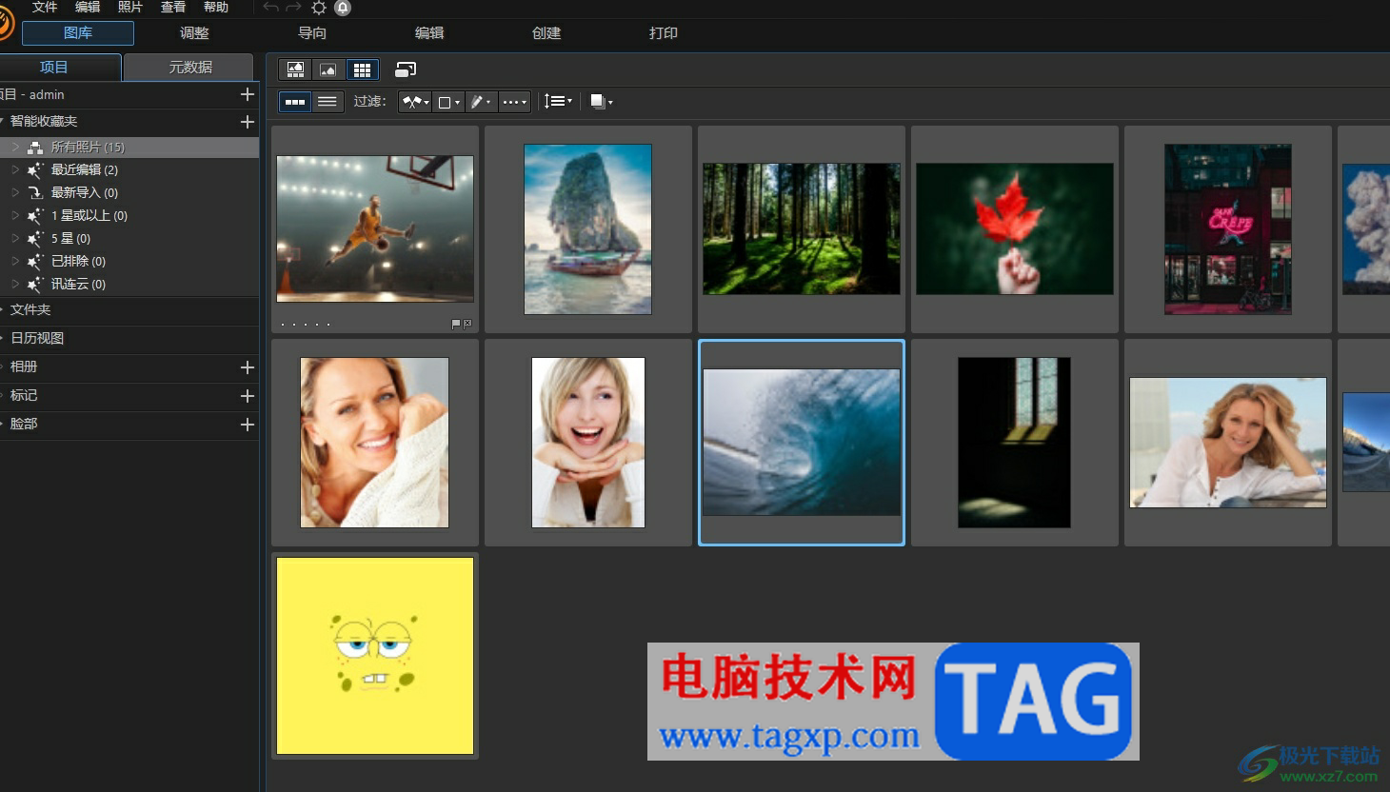Go to the 打印 print module

point(664,33)
